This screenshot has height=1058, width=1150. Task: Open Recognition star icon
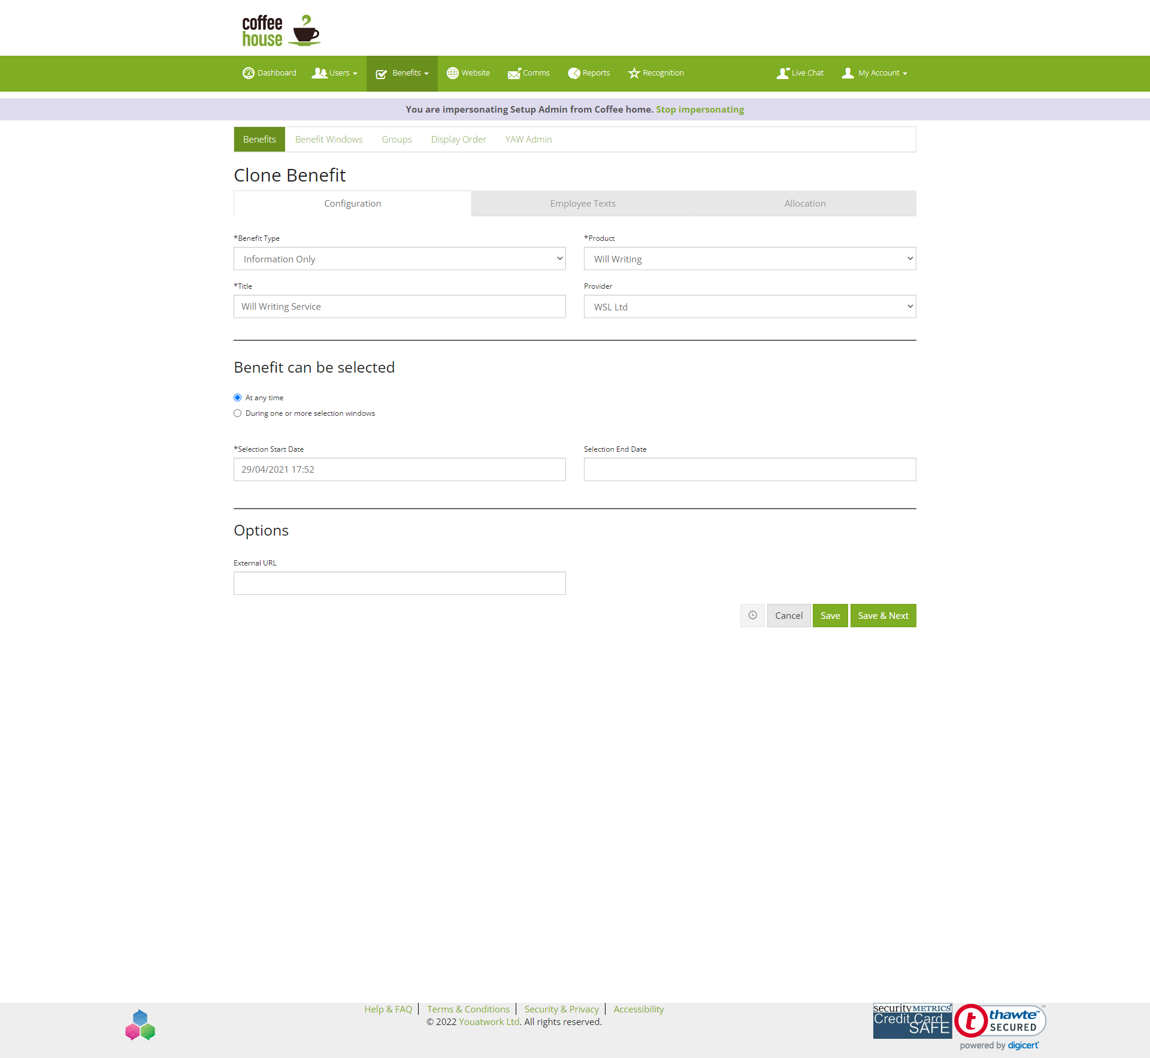tap(634, 73)
